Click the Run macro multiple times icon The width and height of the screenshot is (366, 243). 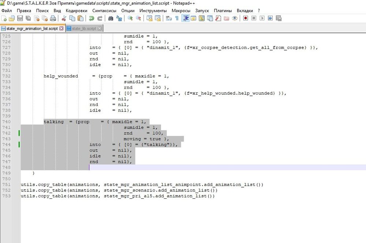(270, 18)
